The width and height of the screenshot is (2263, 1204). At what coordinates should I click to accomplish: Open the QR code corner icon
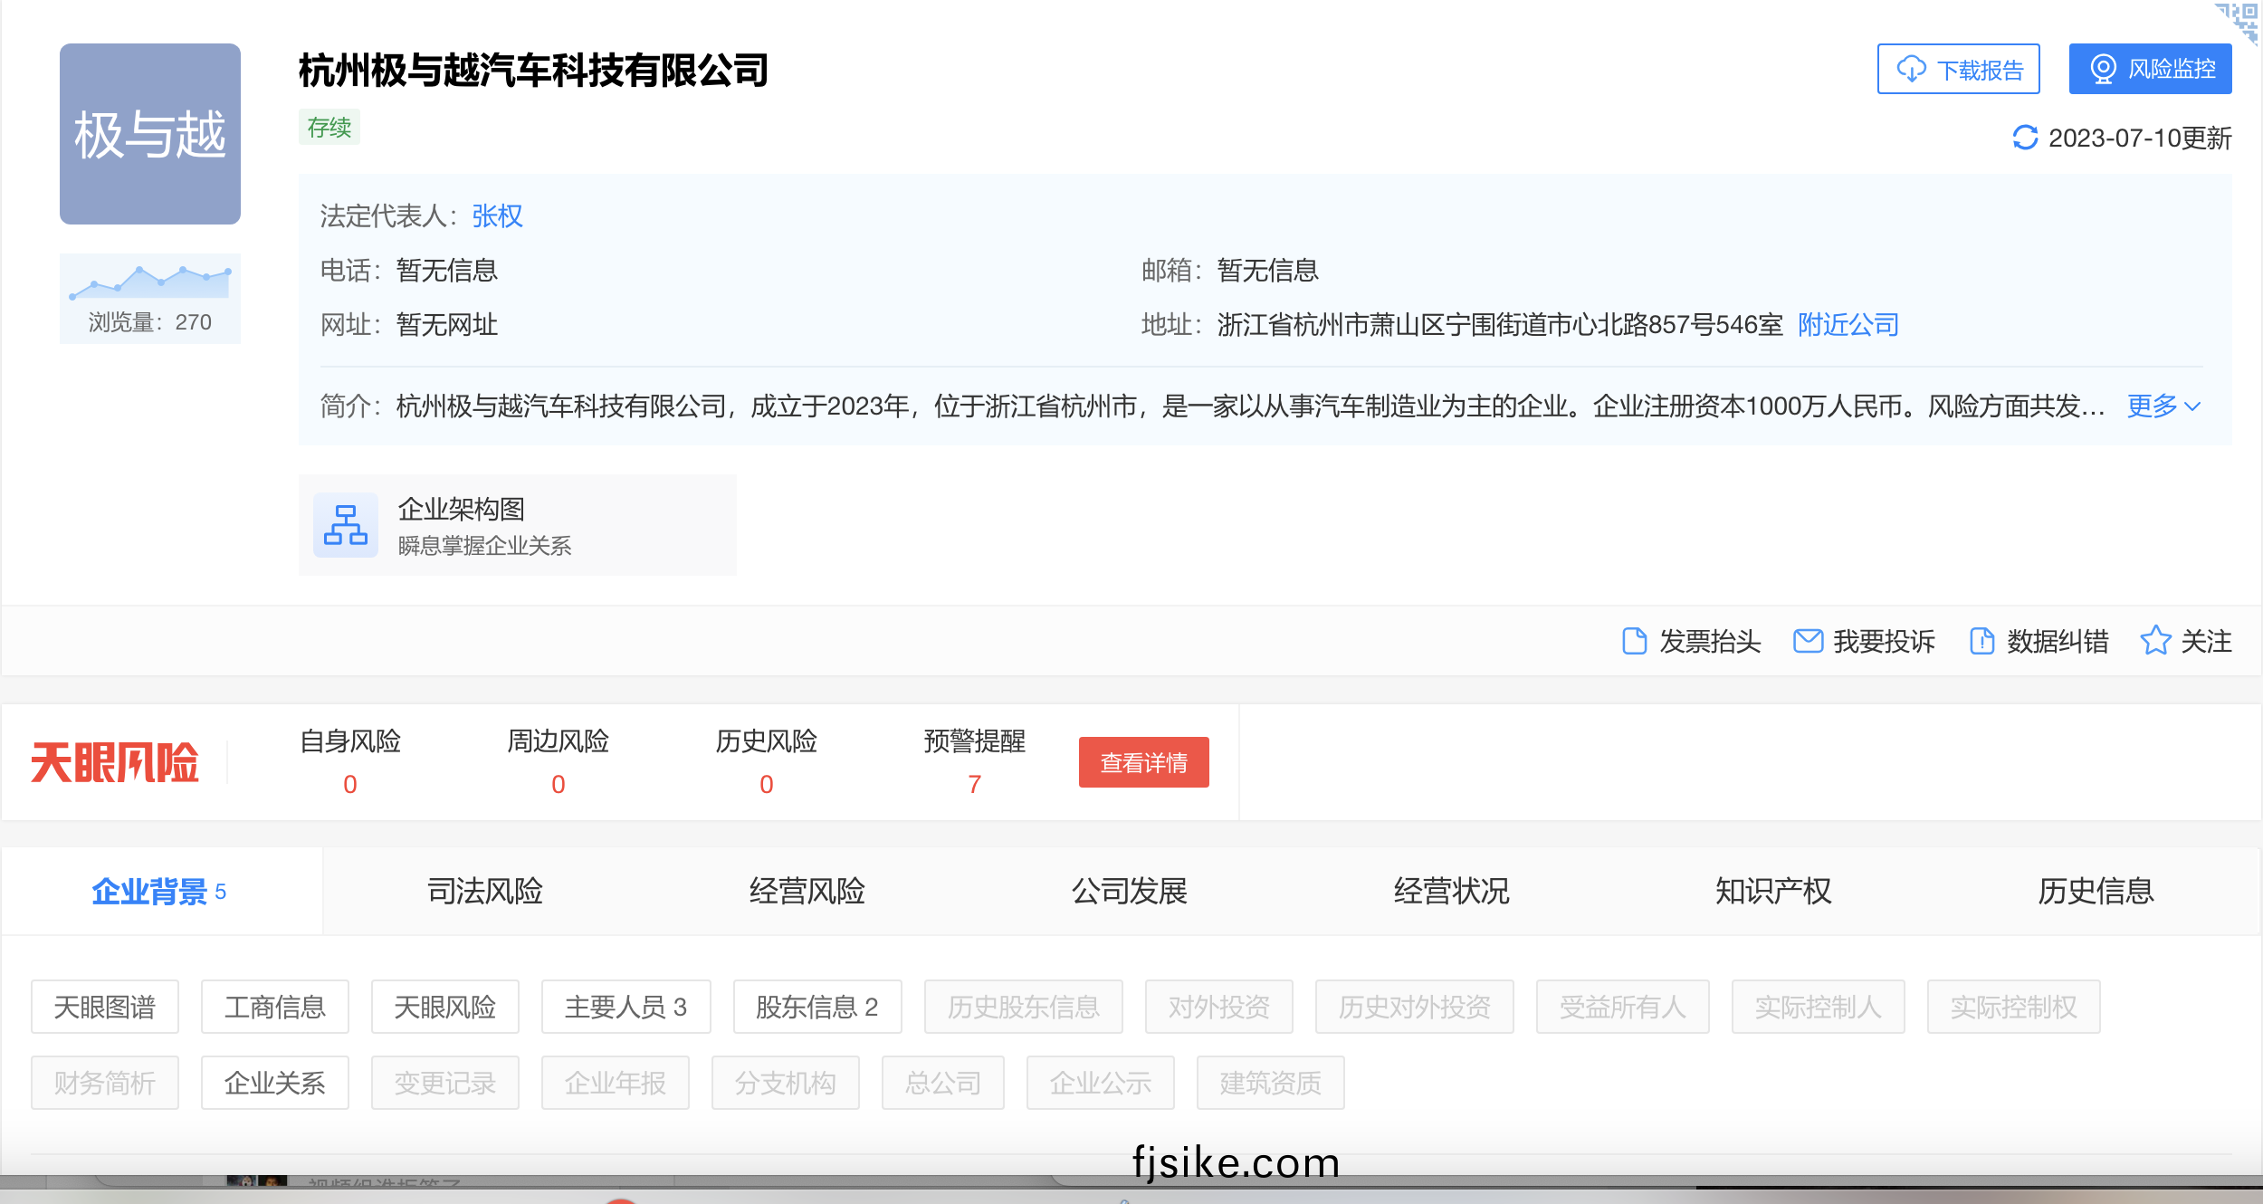coord(2239,20)
